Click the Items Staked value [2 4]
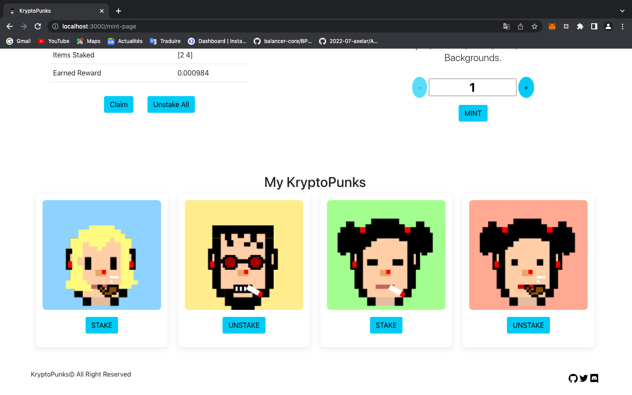The height and width of the screenshot is (395, 632). (x=185, y=55)
